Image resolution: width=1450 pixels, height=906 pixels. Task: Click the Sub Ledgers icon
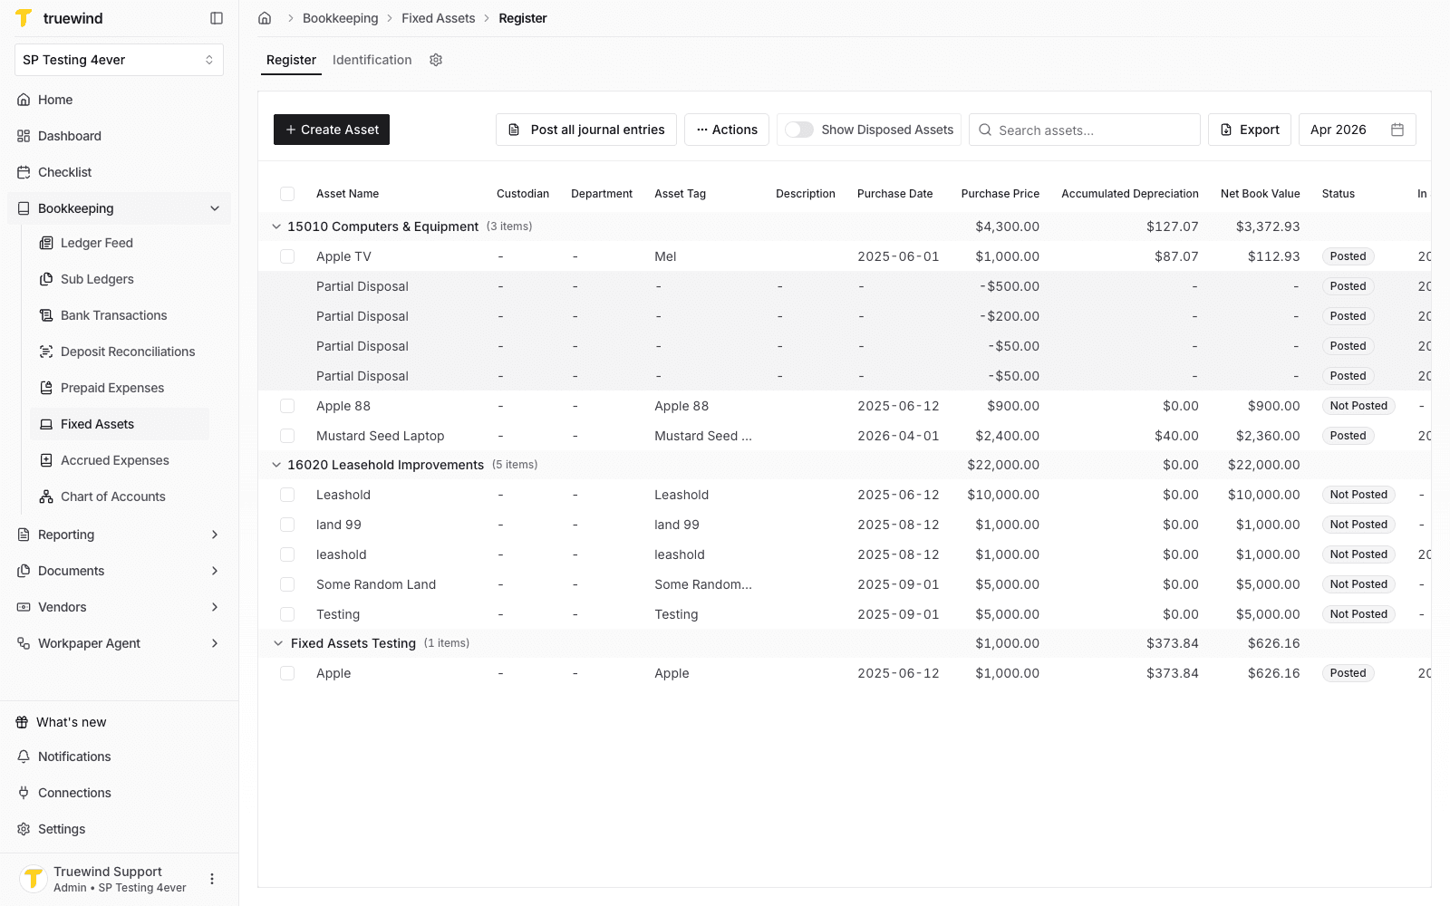tap(46, 279)
